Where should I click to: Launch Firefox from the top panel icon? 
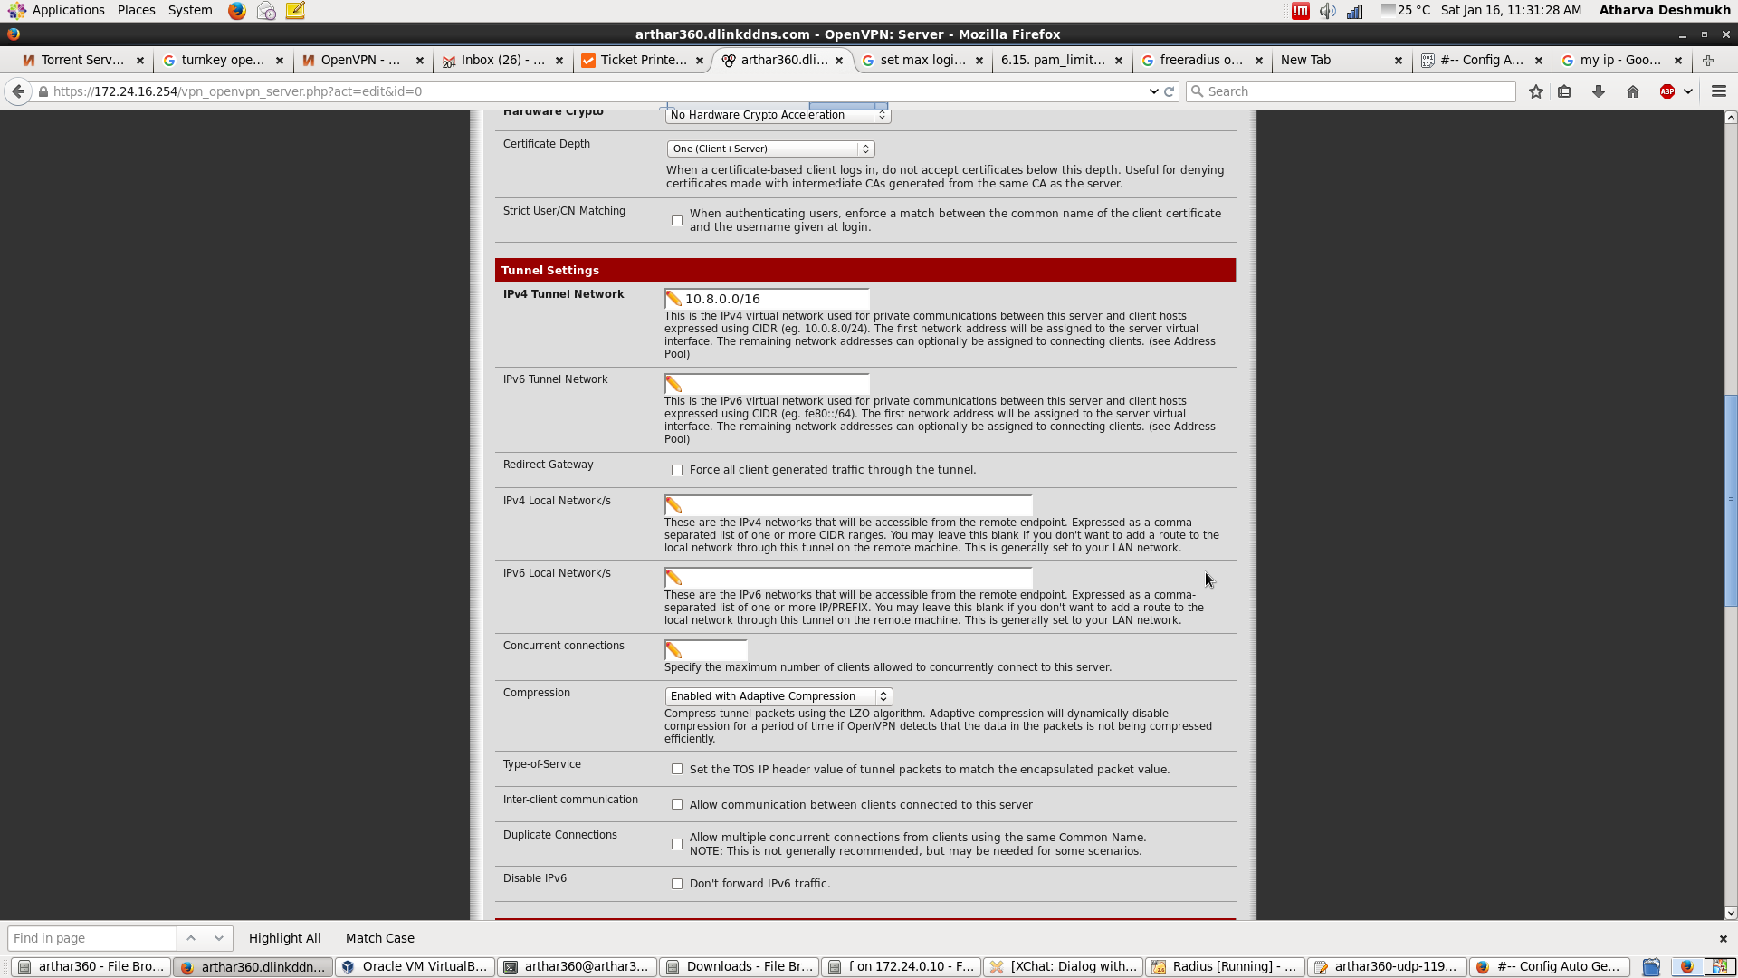(237, 11)
